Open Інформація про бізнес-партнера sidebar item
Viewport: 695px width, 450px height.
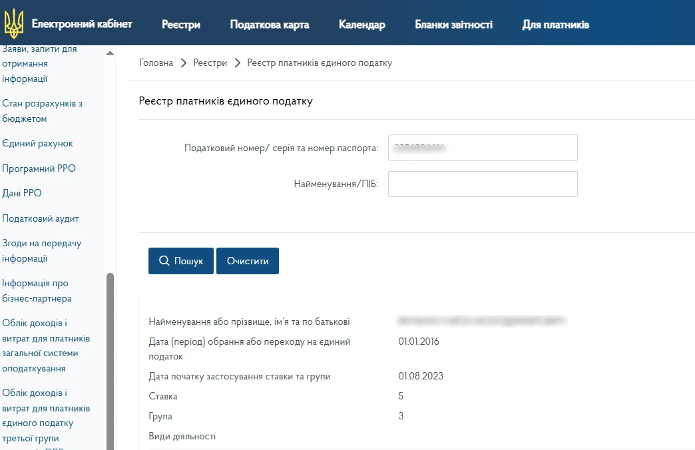click(37, 291)
